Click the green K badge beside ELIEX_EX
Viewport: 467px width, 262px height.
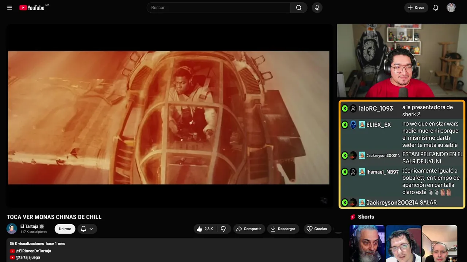pyautogui.click(x=345, y=125)
